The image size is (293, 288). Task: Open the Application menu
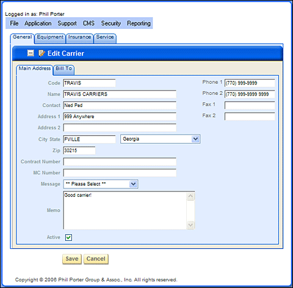38,23
